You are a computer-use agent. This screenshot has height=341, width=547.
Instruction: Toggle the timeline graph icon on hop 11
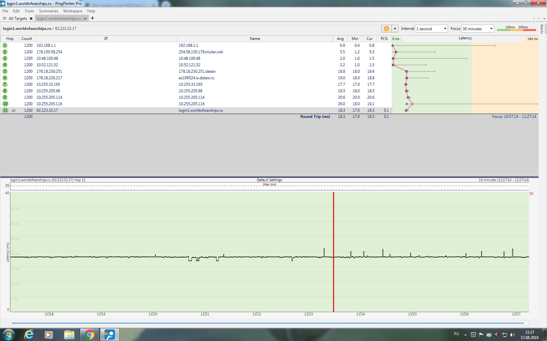tap(14, 110)
